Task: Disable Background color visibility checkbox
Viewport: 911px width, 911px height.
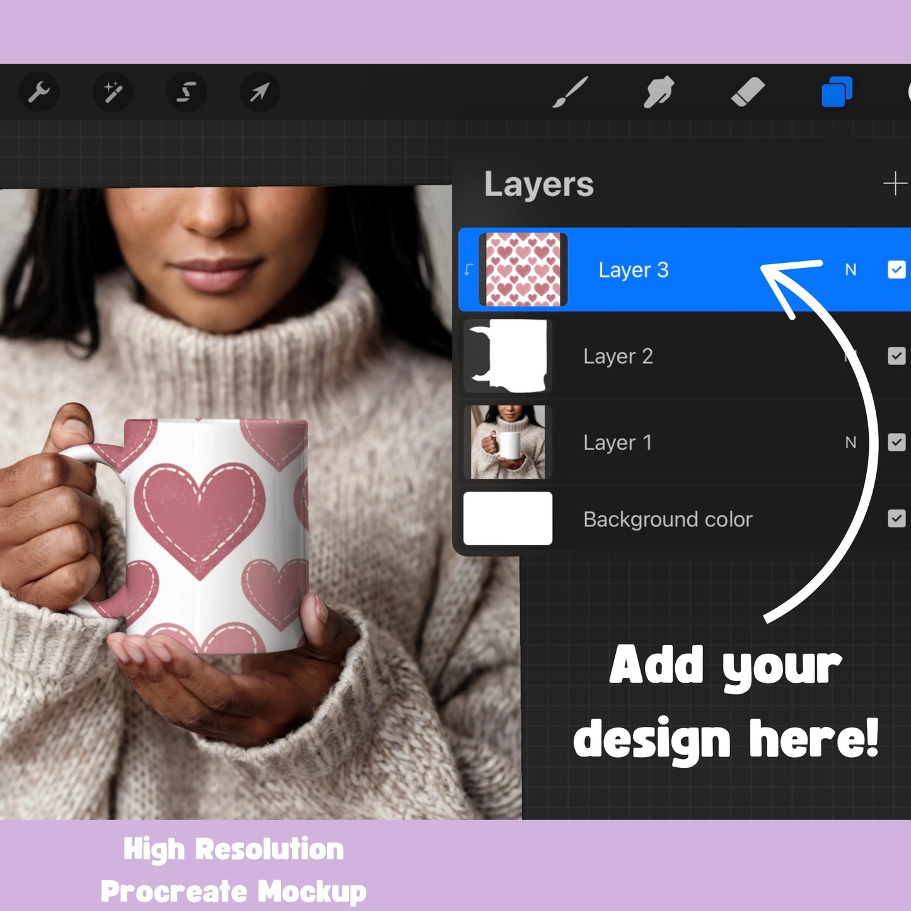Action: [x=896, y=519]
